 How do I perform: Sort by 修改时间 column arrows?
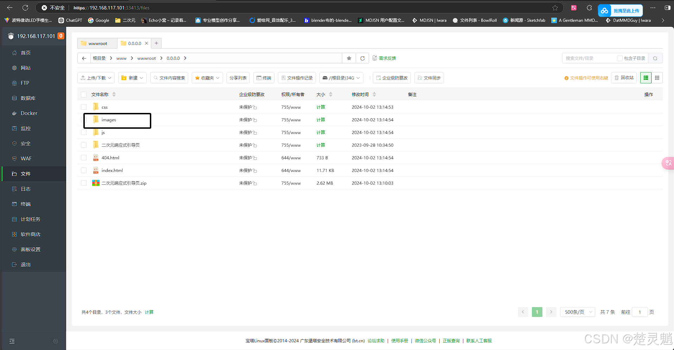coord(374,95)
